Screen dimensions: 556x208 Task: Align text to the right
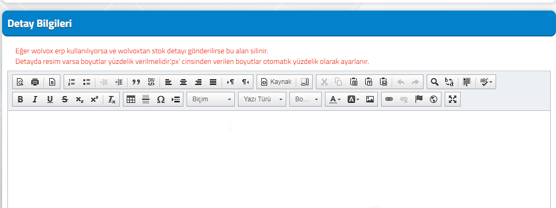click(x=198, y=82)
